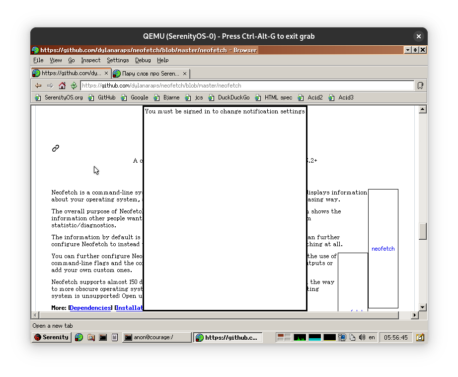Click the horizontal scrollbar left arrow
Viewport: 458px width, 377px height.
(x=35, y=315)
